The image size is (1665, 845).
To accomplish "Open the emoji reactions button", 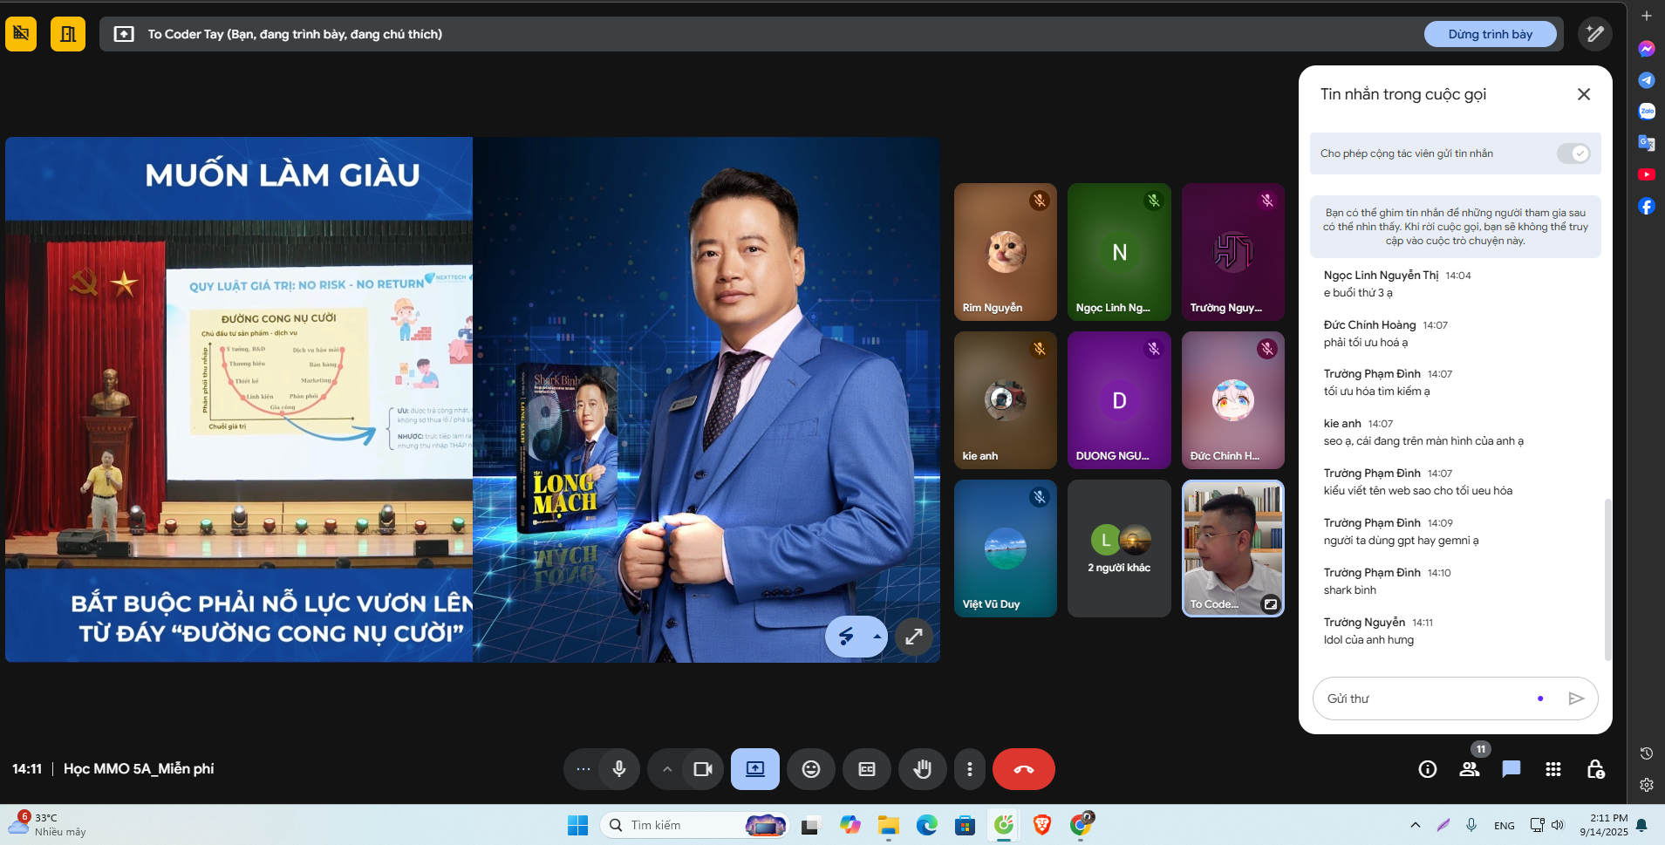I will 811,769.
